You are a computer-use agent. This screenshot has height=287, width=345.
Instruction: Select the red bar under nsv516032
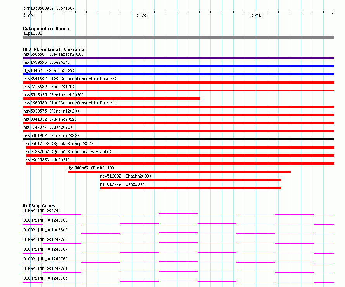tap(191, 180)
